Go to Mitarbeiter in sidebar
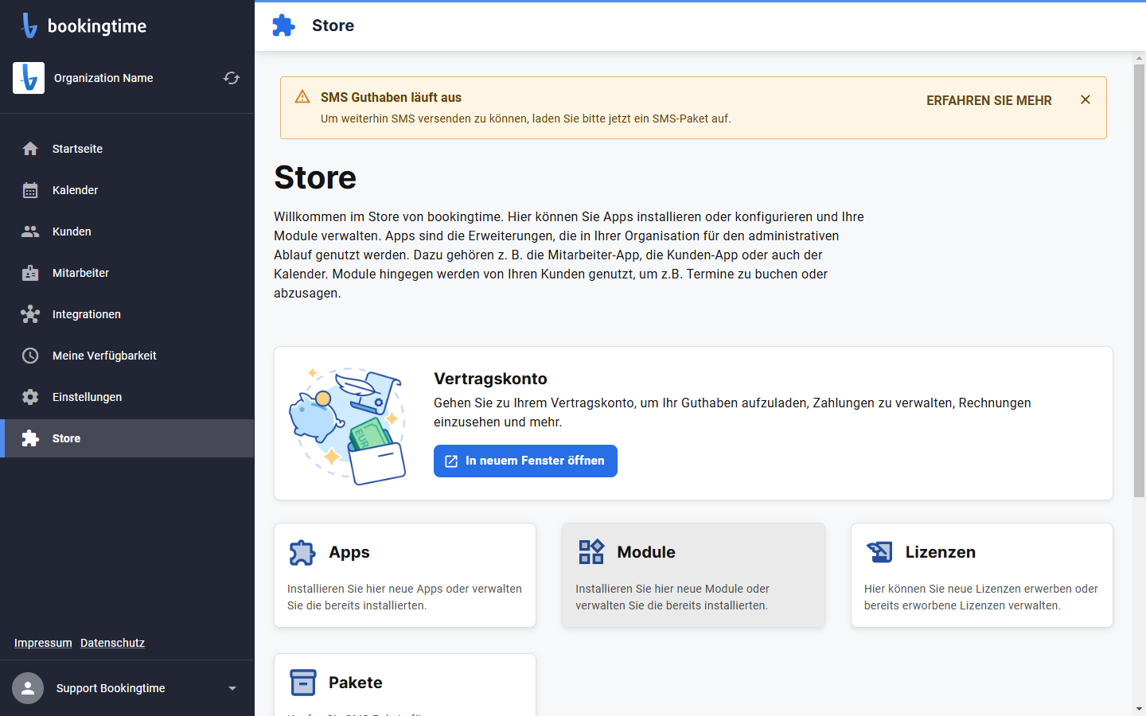Image resolution: width=1146 pixels, height=716 pixels. coord(127,273)
